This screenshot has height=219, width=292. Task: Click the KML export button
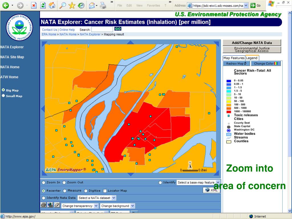(x=211, y=190)
